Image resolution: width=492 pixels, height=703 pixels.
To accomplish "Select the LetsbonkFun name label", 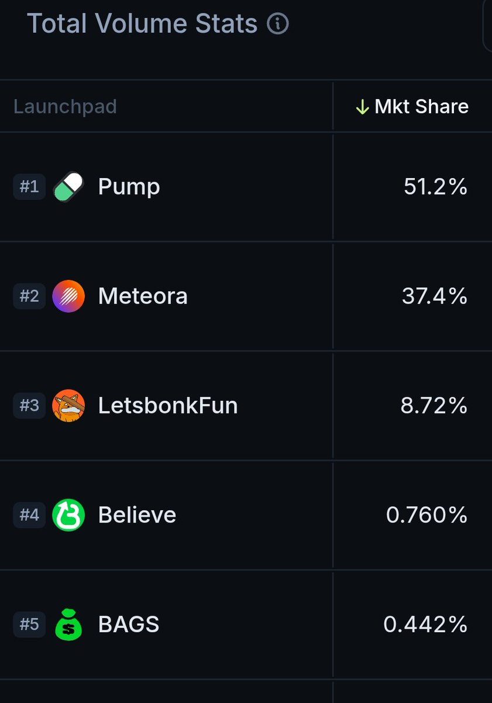I will point(168,405).
